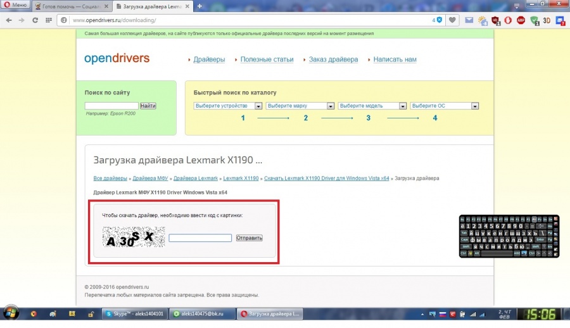The image size is (570, 328).
Task: Open the blue mail notifier extension
Action: (x=560, y=21)
